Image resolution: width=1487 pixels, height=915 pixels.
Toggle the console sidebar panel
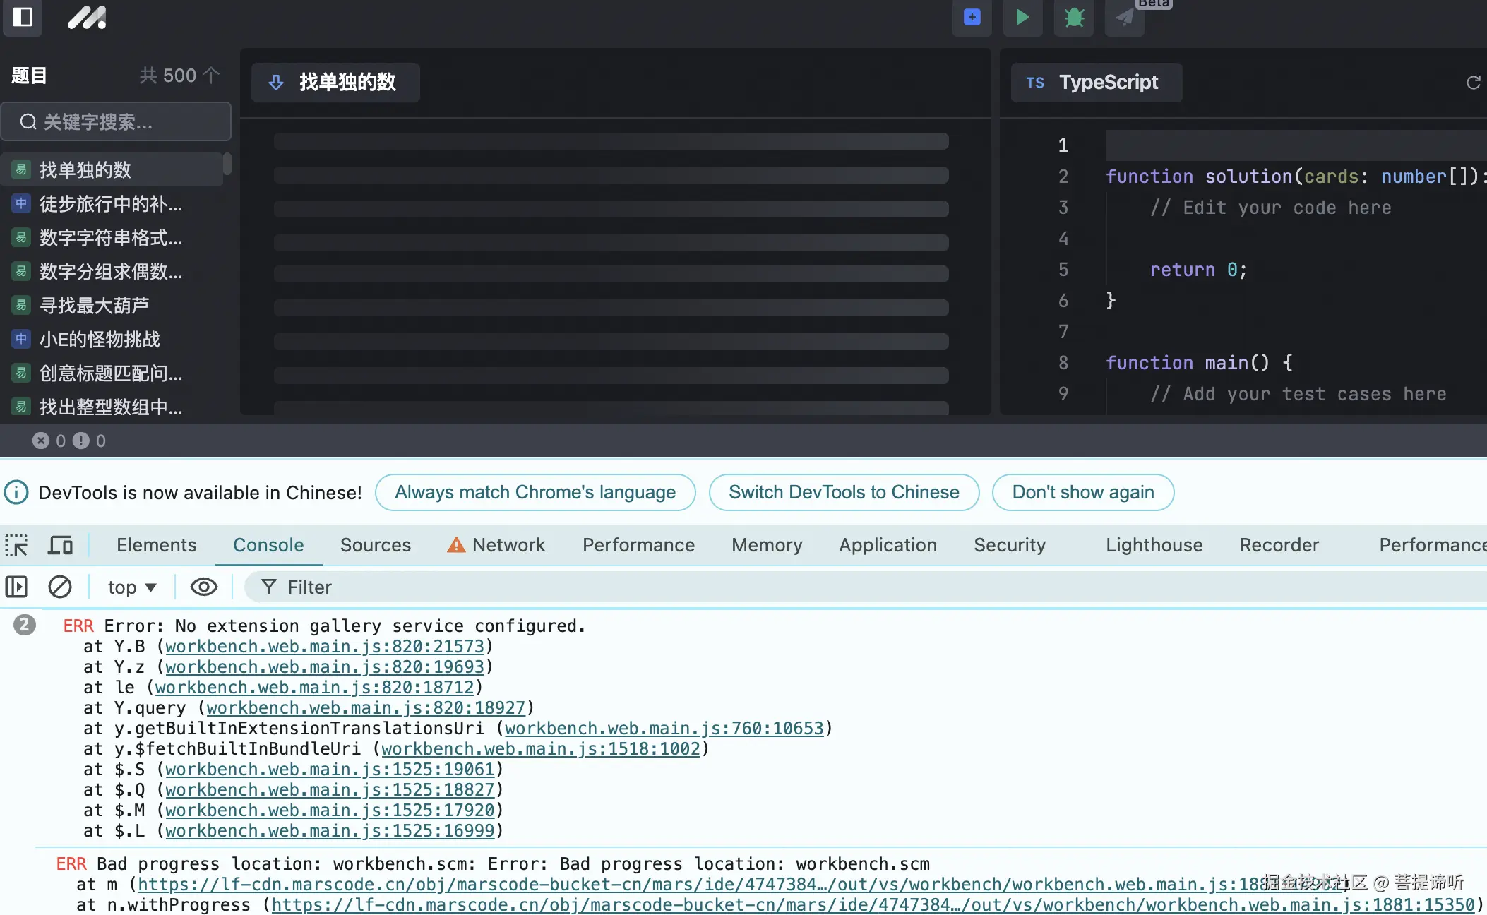click(16, 587)
